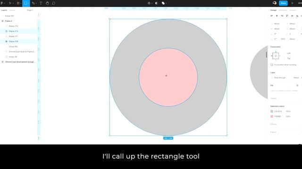Click align bottom icon
Screen dimensions: 302x169
pos(297,16)
